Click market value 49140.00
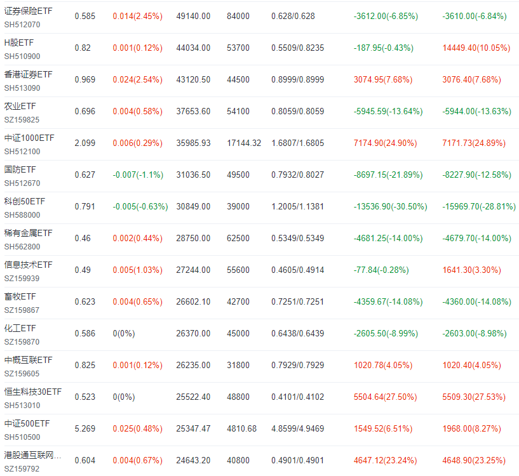Image resolution: width=519 pixels, height=476 pixels. [193, 17]
